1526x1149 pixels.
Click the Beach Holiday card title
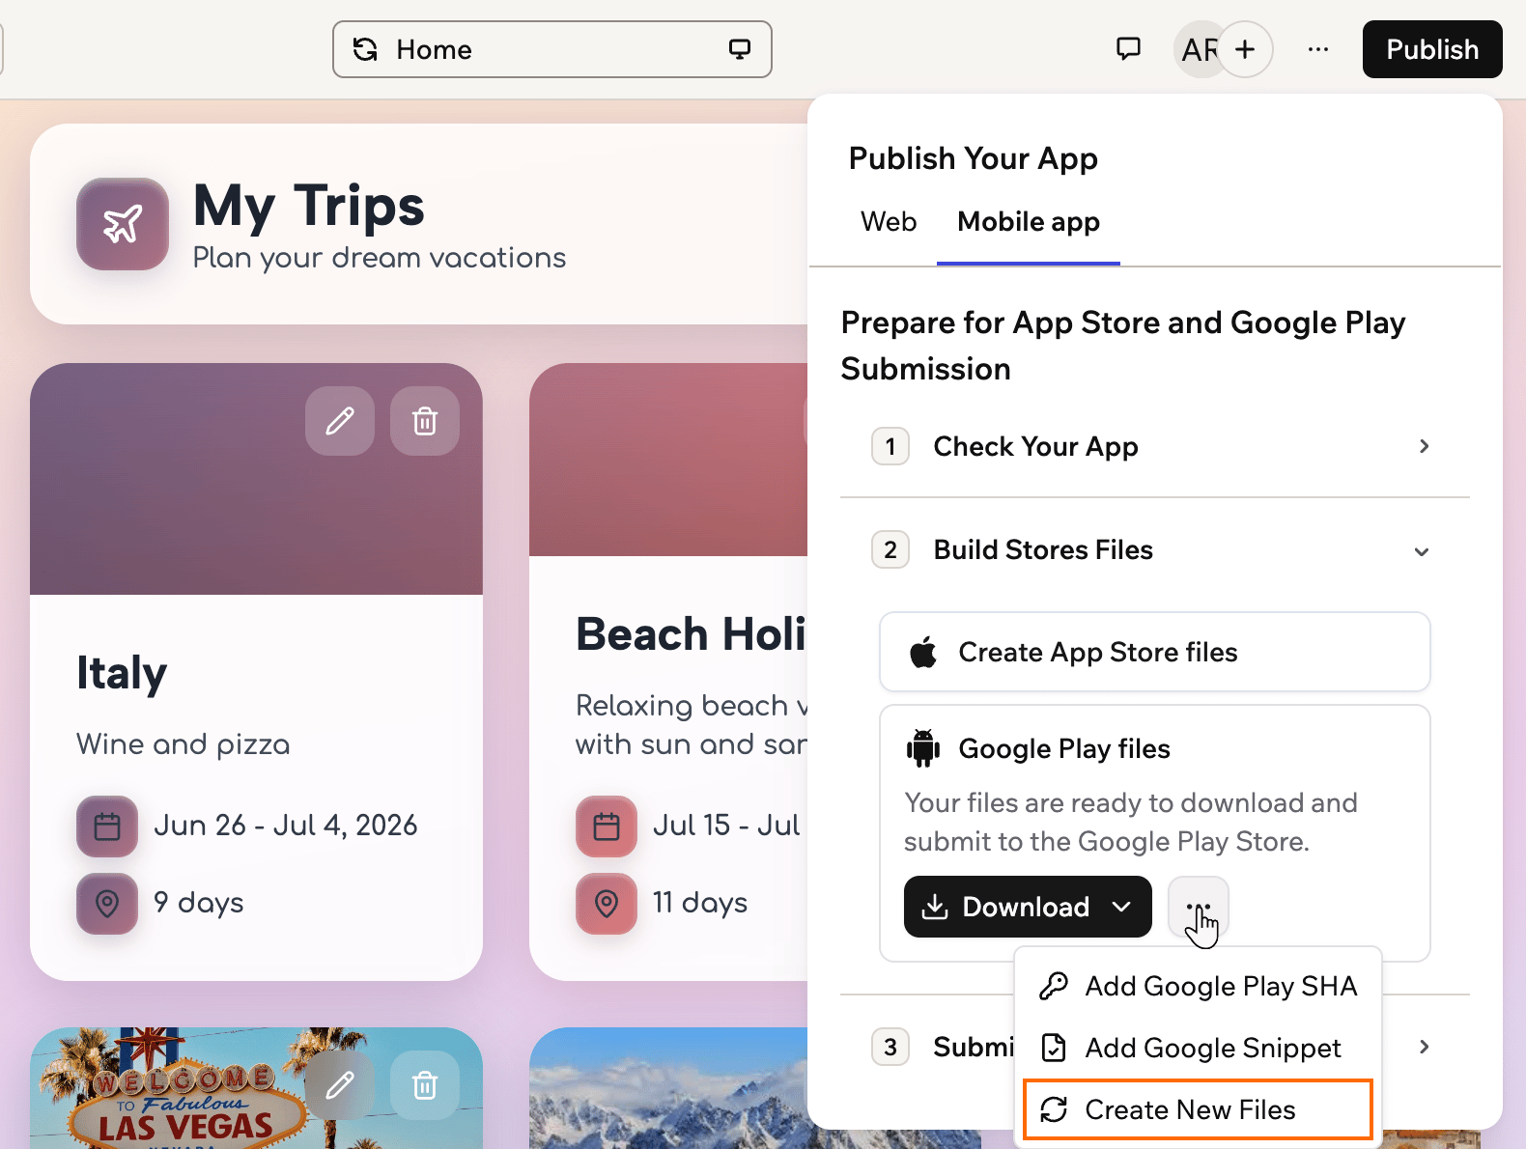pos(691,634)
